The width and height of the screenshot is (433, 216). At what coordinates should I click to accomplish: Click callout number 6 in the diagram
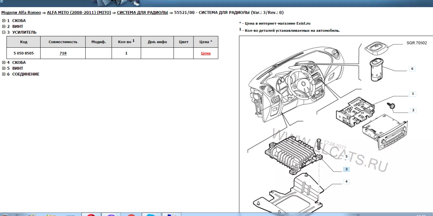[412, 69]
